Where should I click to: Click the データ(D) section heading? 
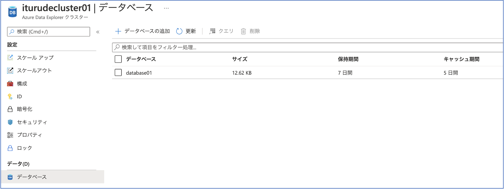tap(18, 164)
